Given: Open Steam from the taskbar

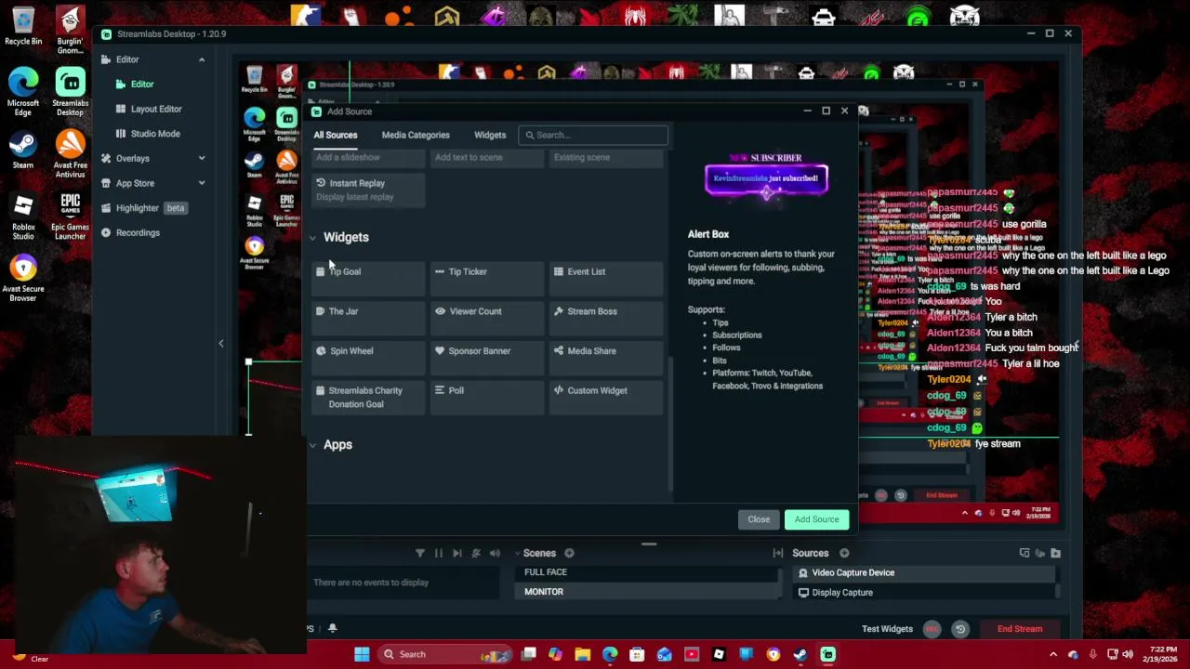Looking at the screenshot, I should [x=800, y=654].
